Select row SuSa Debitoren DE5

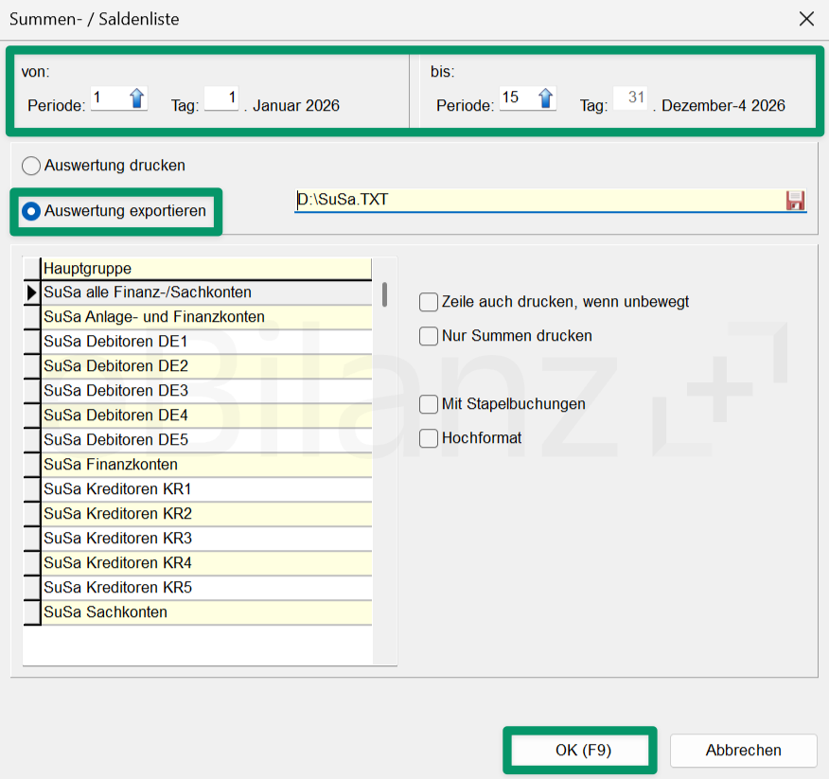[x=206, y=440]
